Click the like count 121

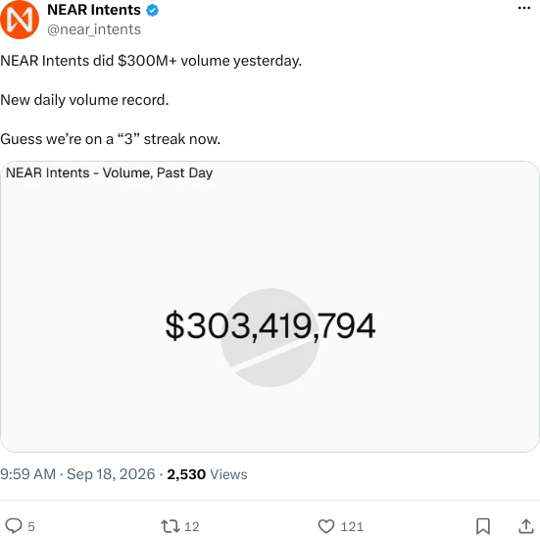point(352,527)
